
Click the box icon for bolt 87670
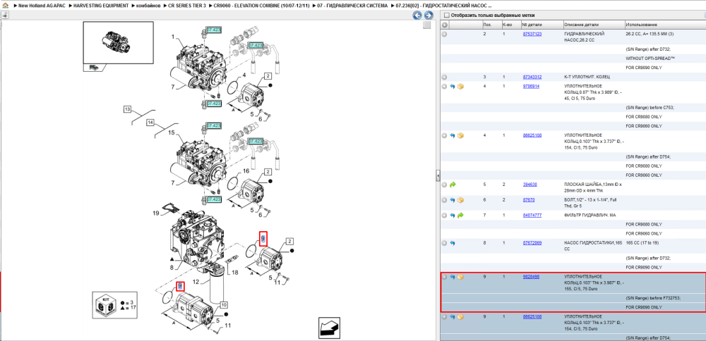point(460,200)
